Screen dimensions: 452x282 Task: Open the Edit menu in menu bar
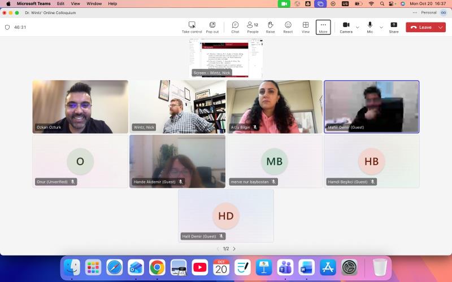60,3
